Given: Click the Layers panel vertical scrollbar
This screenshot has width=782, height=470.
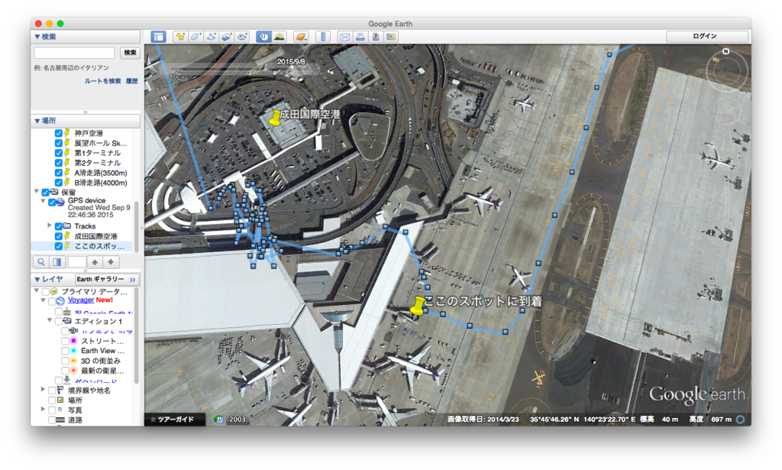Looking at the screenshot, I should 136,334.
